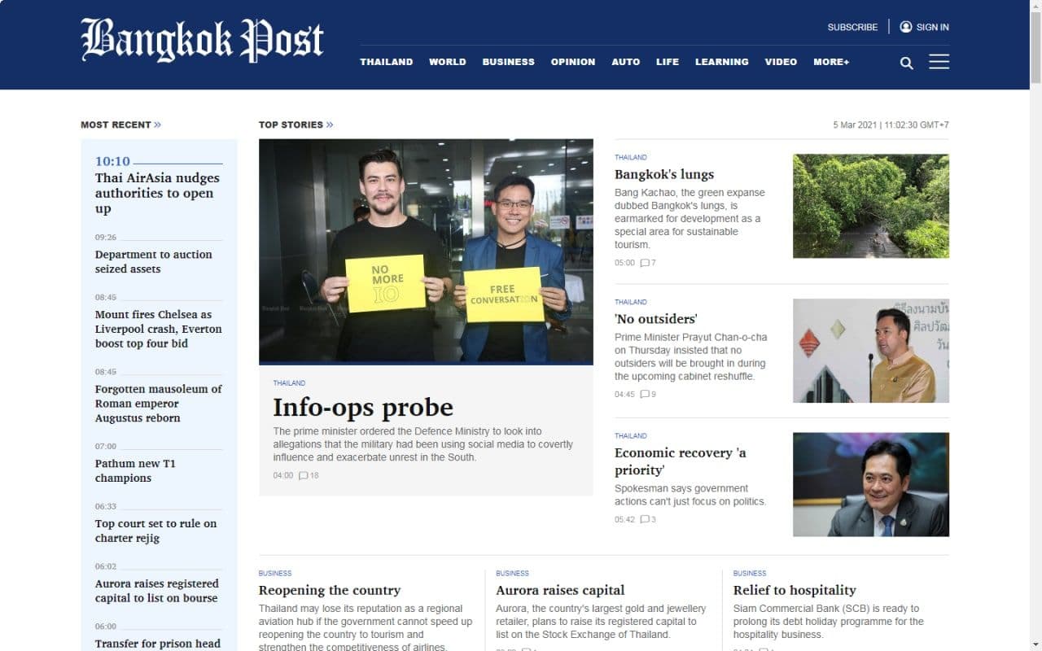Open Pathum new T1 champions story
The width and height of the screenshot is (1042, 651).
135,470
